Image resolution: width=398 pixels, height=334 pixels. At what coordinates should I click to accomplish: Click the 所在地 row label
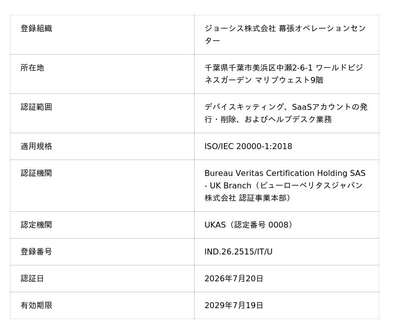coord(32,68)
